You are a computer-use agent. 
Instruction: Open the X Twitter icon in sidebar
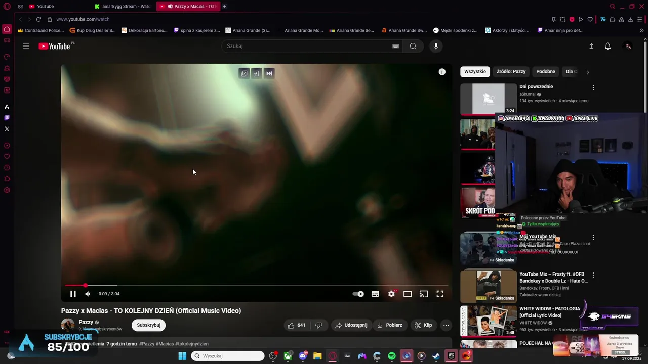tap(7, 129)
